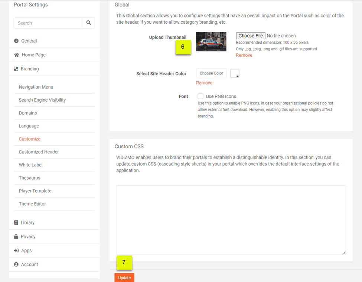The width and height of the screenshot is (362, 282).
Task: Click Remove under Select Site Header Color
Action: pyautogui.click(x=204, y=83)
